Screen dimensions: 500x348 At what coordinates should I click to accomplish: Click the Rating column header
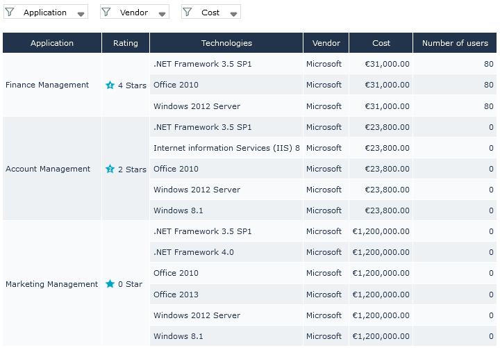click(126, 43)
